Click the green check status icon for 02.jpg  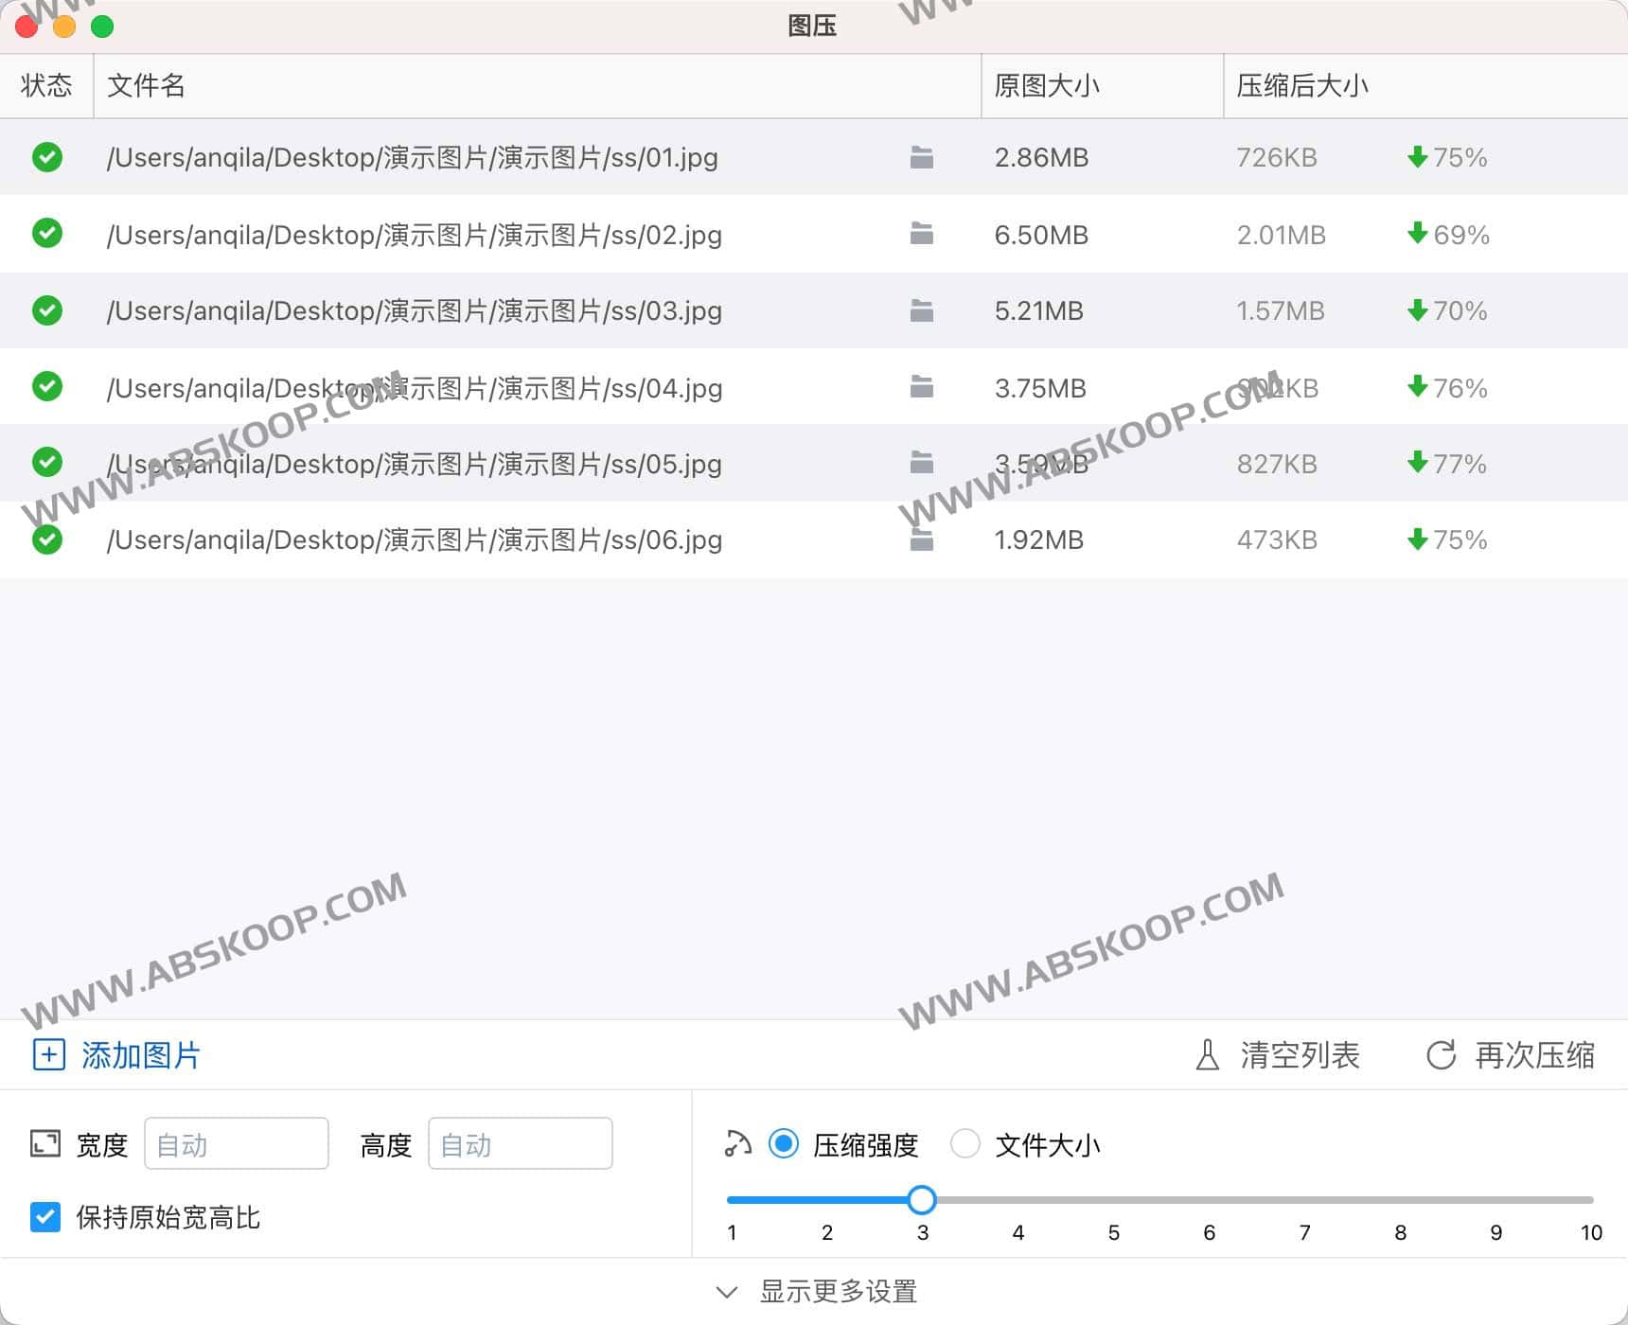click(x=46, y=234)
